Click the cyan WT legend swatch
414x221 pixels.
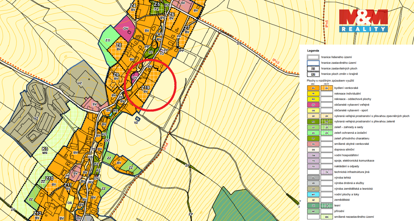tap(313, 194)
